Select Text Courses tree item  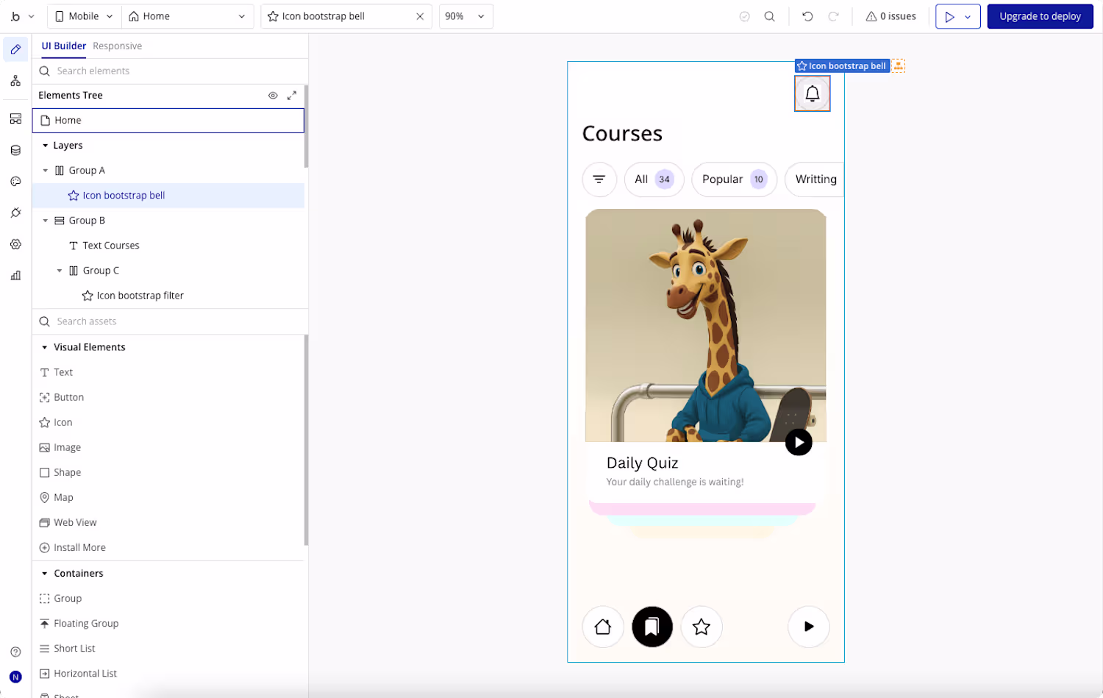[x=168, y=246]
